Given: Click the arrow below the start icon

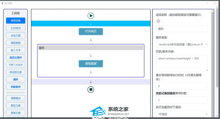Looking at the screenshot, I should (91, 24).
